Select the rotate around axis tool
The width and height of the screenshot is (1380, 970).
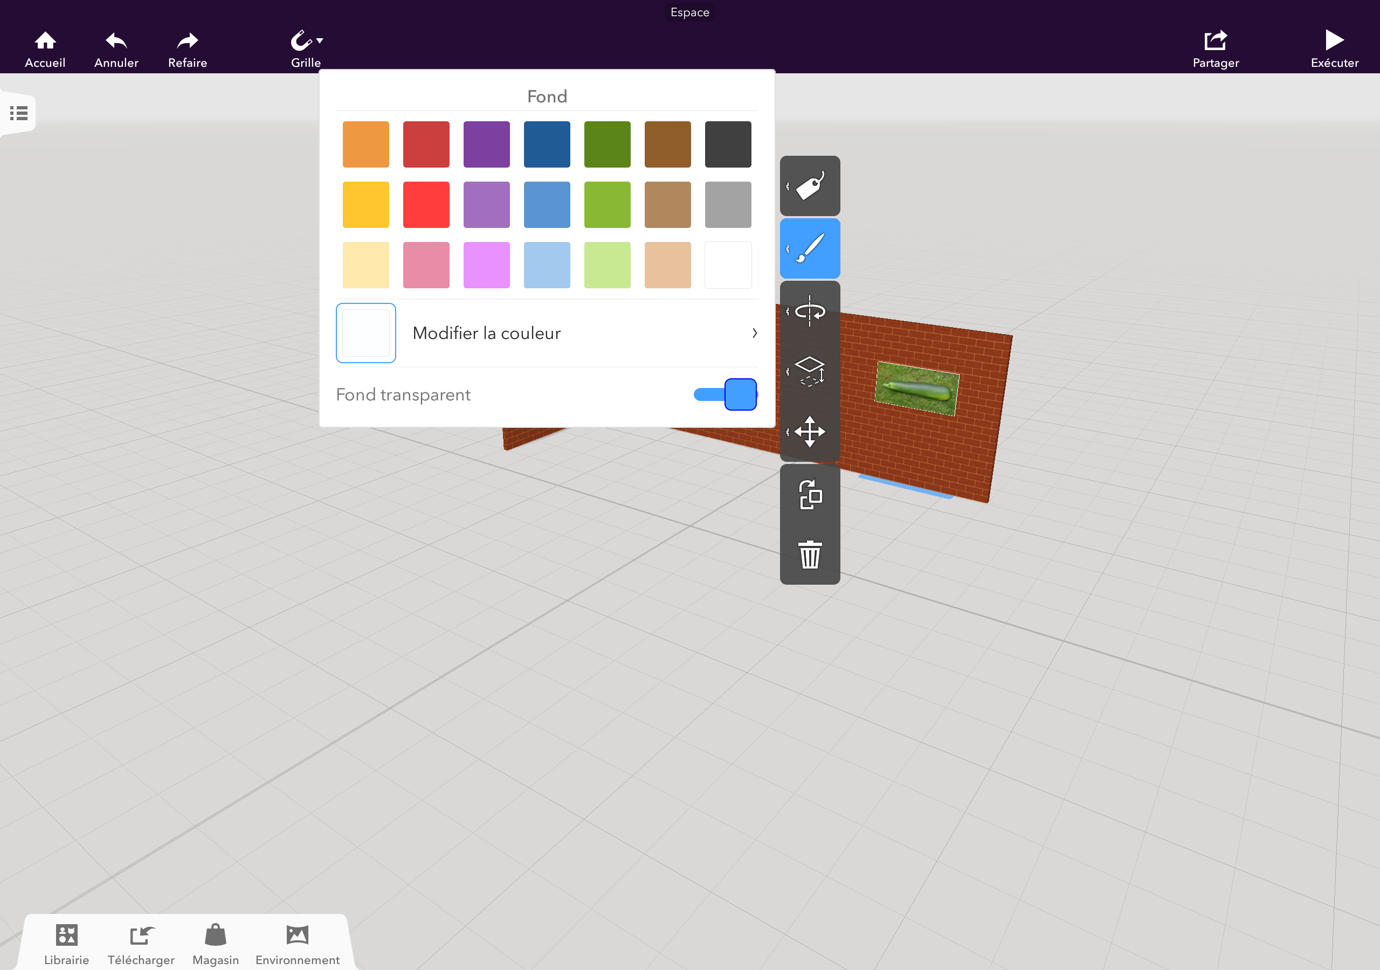pyautogui.click(x=810, y=311)
